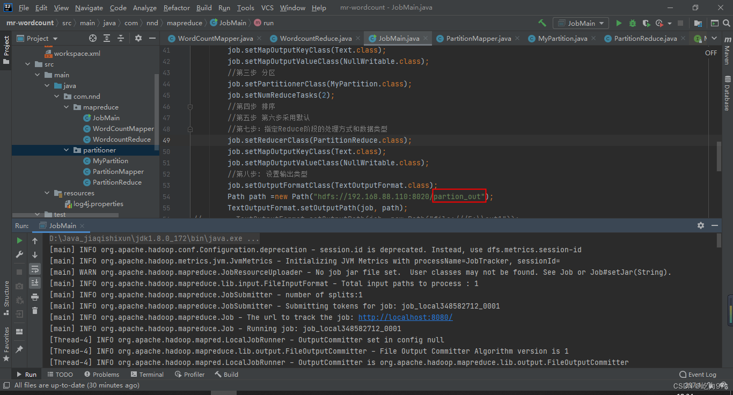Click the Profiler run icon in toolbar
Image resolution: width=733 pixels, height=395 pixels.
pos(659,23)
